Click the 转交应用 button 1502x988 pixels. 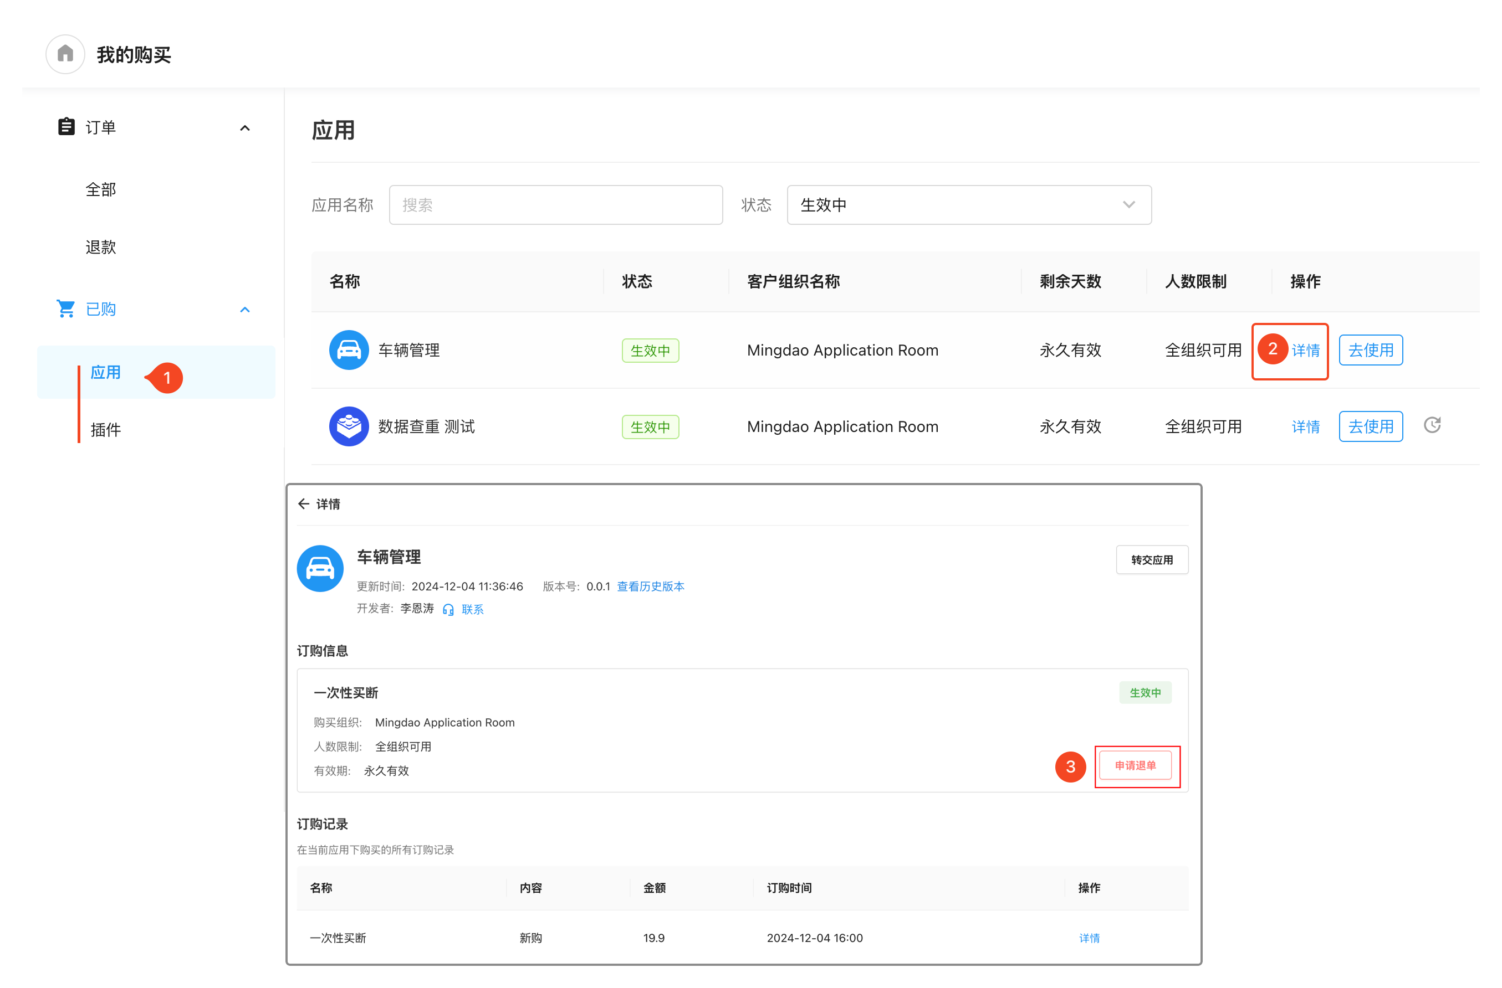[x=1152, y=560]
